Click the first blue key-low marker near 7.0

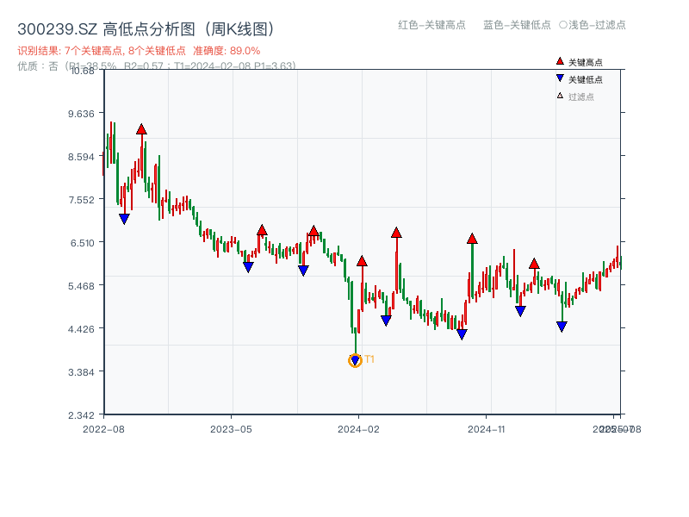pyautogui.click(x=124, y=219)
